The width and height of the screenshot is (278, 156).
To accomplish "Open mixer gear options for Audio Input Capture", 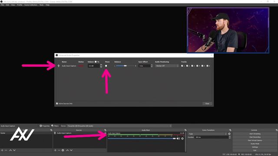I will click(182, 139).
